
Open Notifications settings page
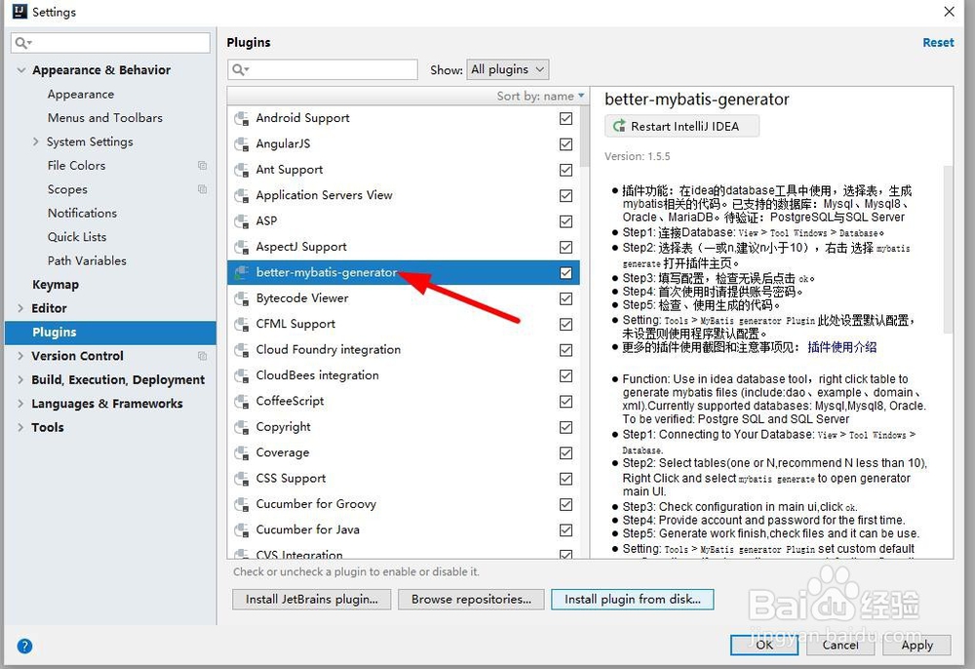82,214
